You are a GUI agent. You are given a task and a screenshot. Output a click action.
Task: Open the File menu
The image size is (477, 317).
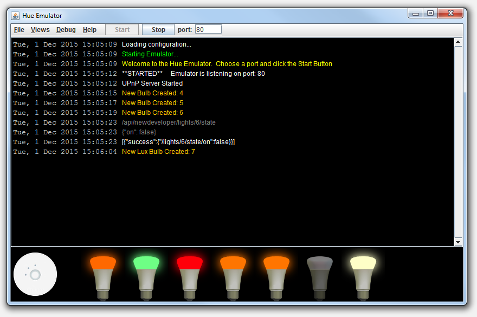pos(19,30)
